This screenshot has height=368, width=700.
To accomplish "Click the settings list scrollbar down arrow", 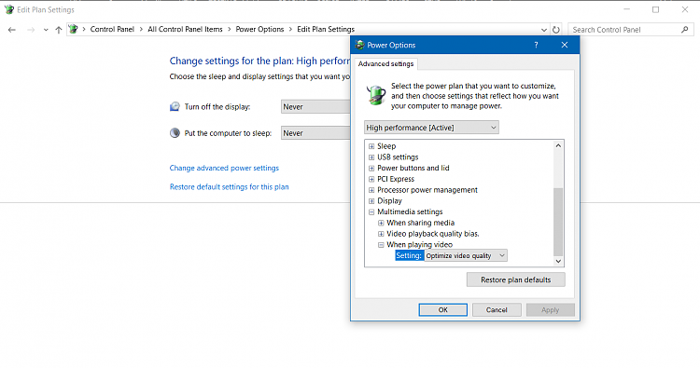I will point(558,262).
